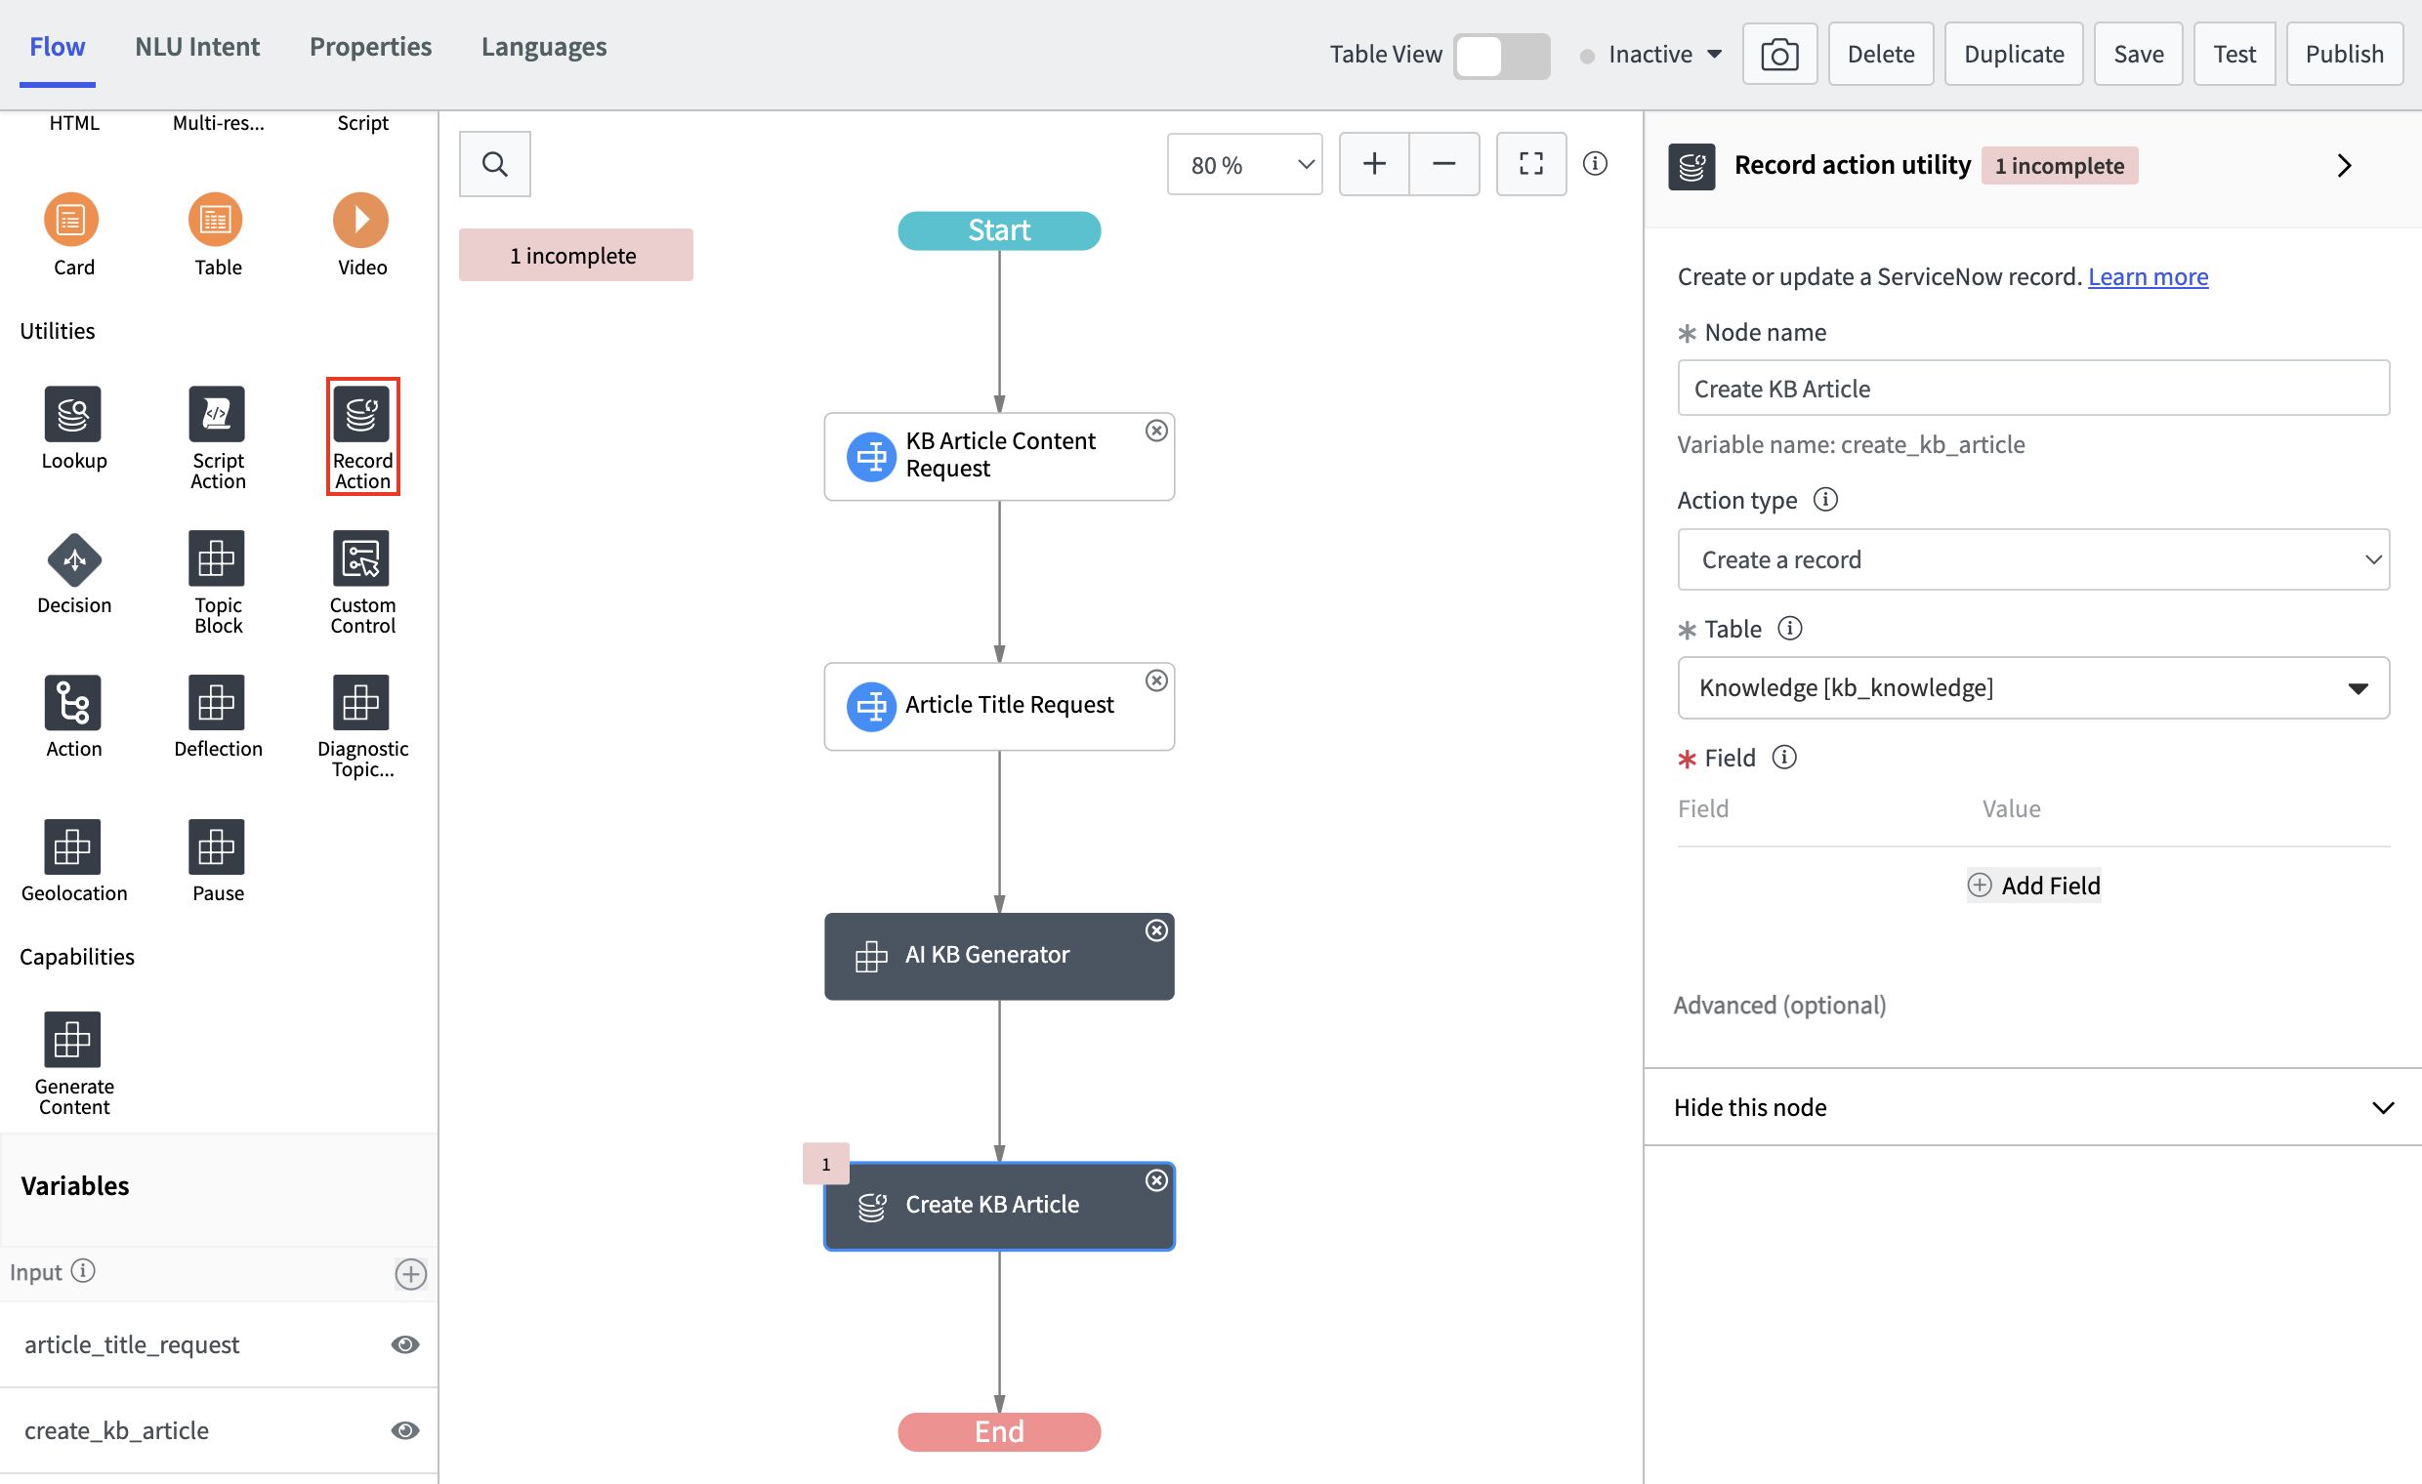Choose the Decision utility icon
2422x1484 pixels.
73,558
